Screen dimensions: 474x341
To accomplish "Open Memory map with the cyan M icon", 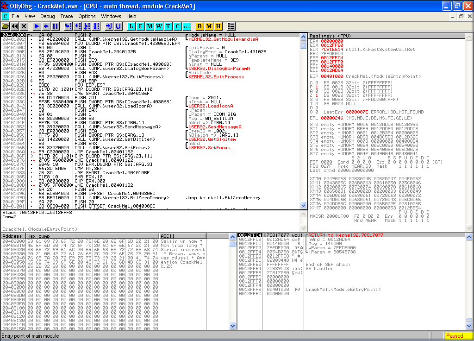I will click(150, 26).
